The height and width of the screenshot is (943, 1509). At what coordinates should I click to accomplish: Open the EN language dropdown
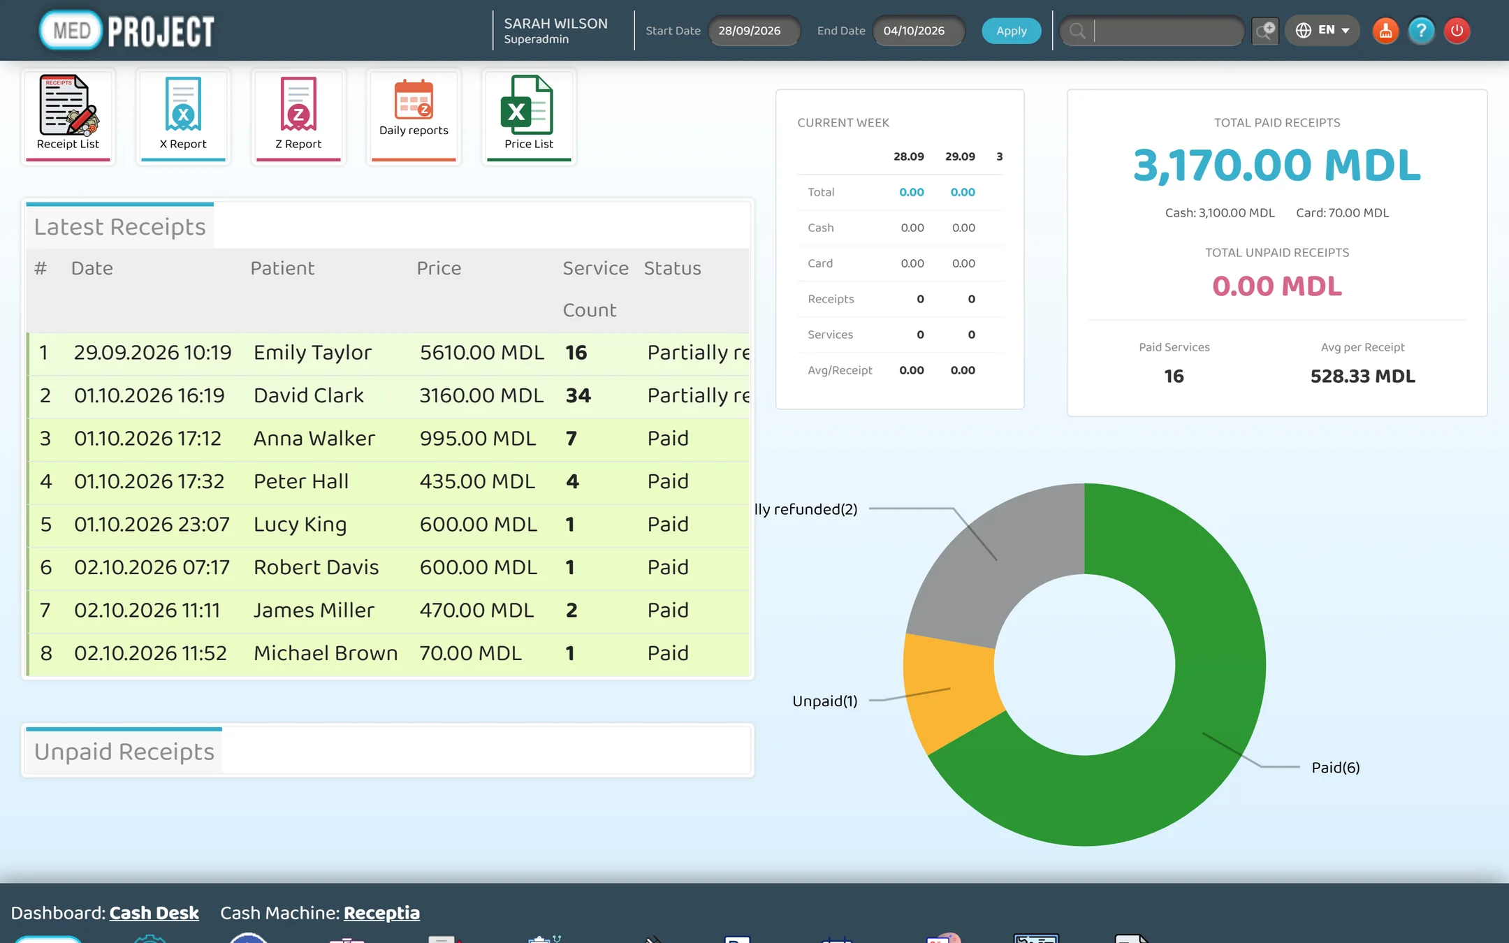pos(1322,31)
